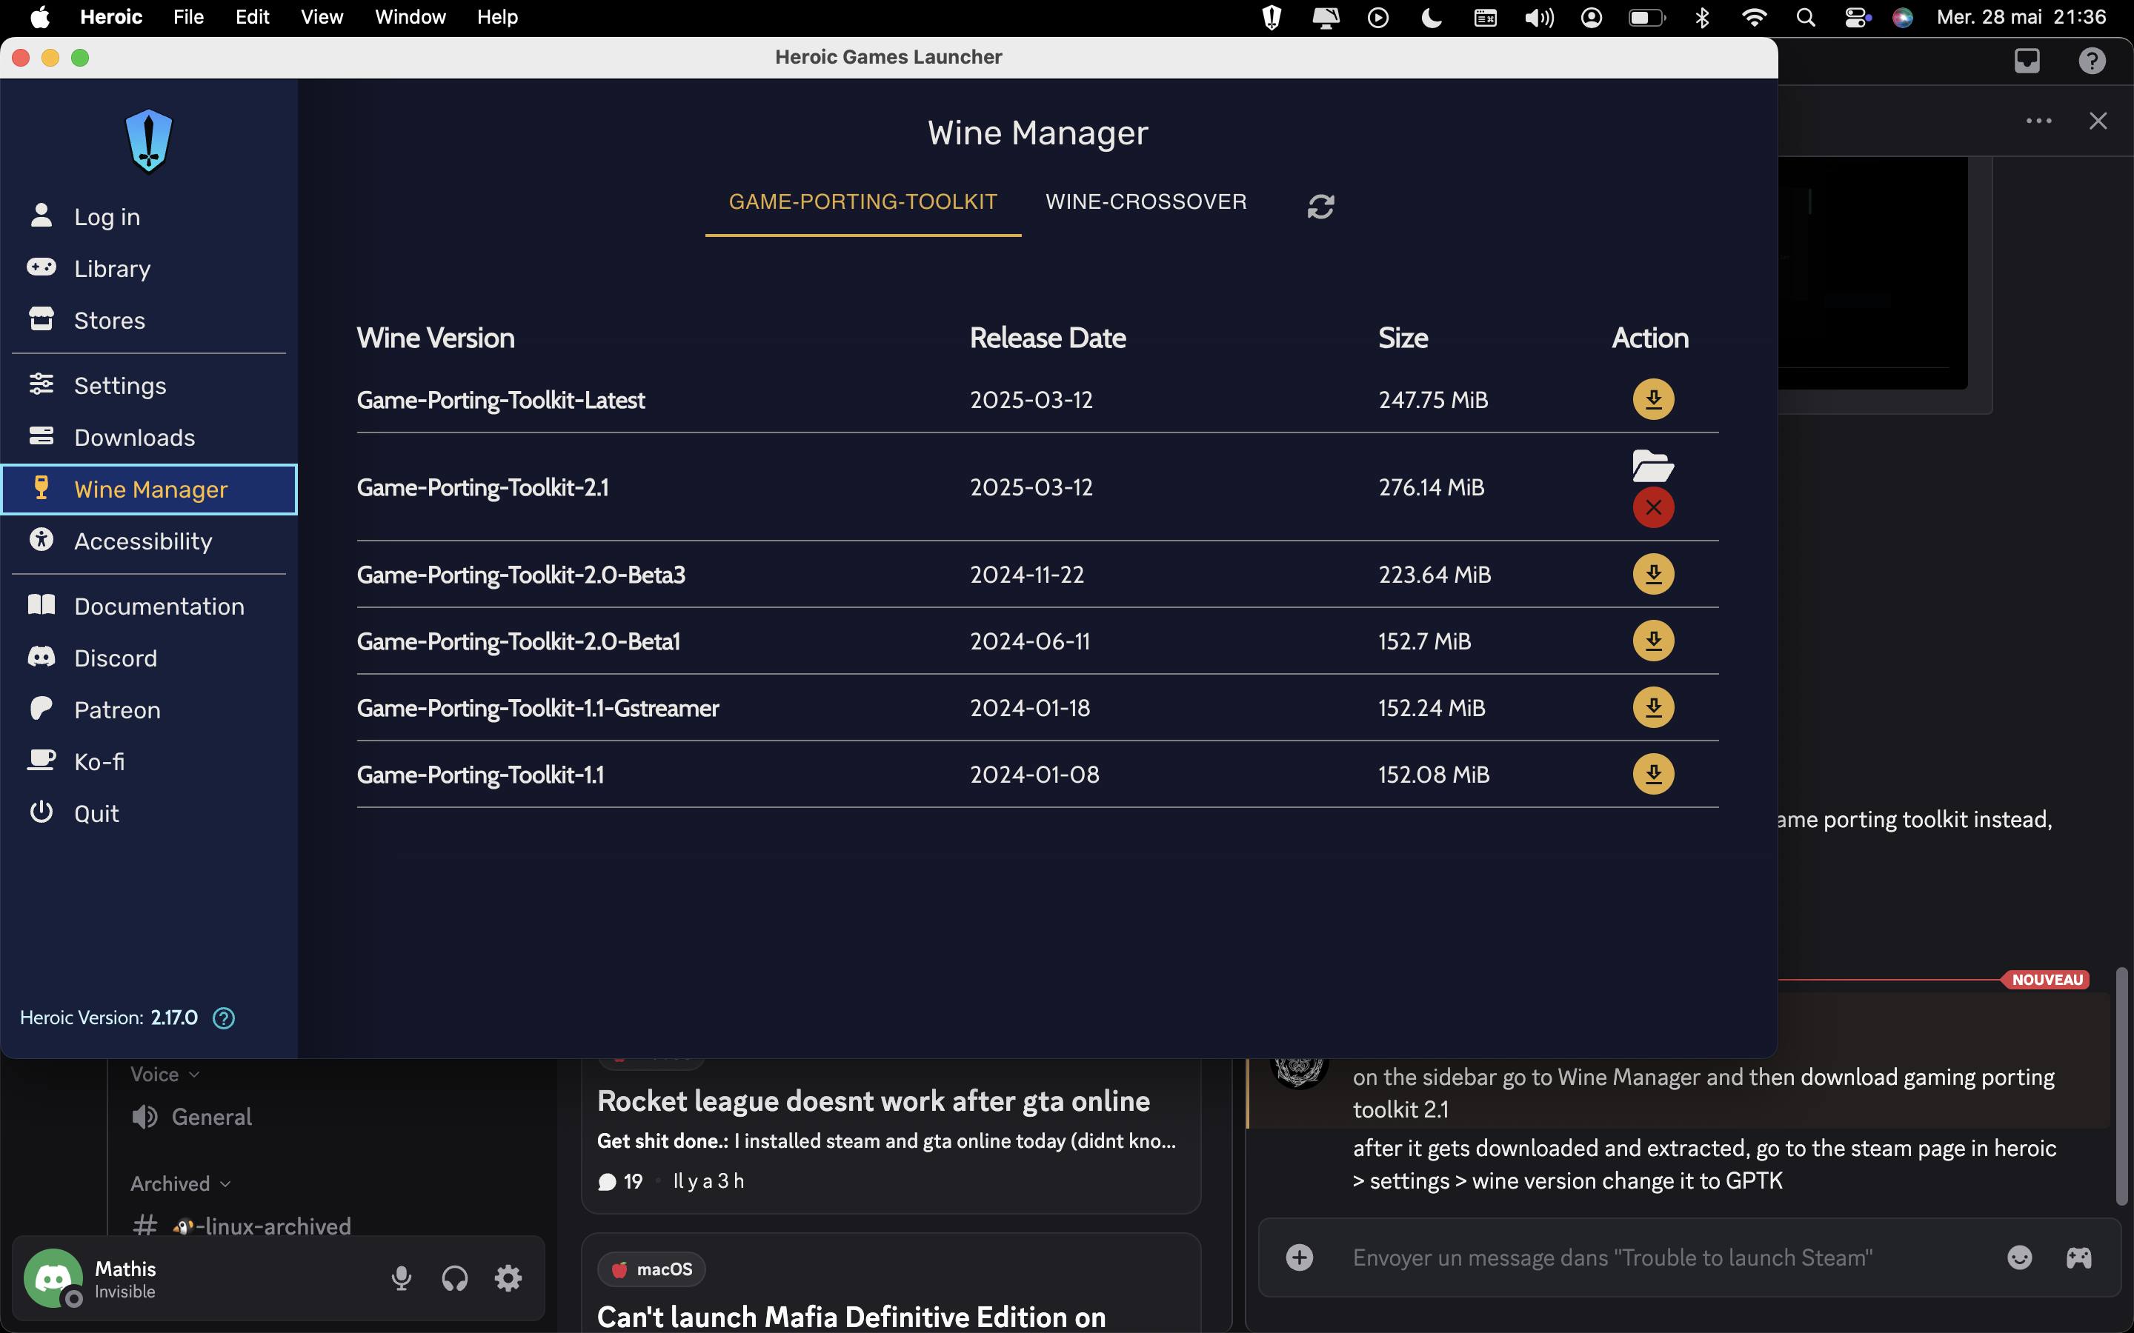Open Downloads in sidebar

pos(148,437)
